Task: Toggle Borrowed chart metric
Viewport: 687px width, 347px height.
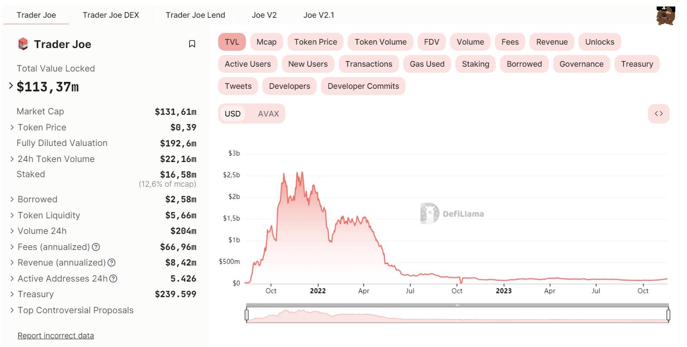Action: [524, 64]
